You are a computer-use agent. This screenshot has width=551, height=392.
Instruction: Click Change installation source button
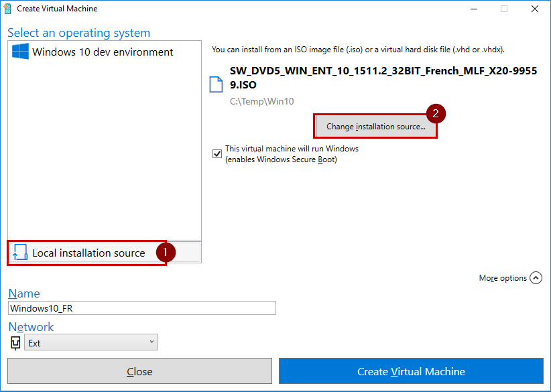(375, 127)
